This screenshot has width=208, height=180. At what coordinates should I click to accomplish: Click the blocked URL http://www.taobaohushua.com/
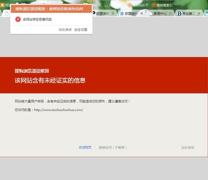point(59,110)
